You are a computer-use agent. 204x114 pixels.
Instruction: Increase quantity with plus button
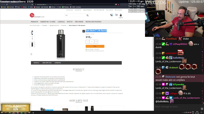click(96, 41)
